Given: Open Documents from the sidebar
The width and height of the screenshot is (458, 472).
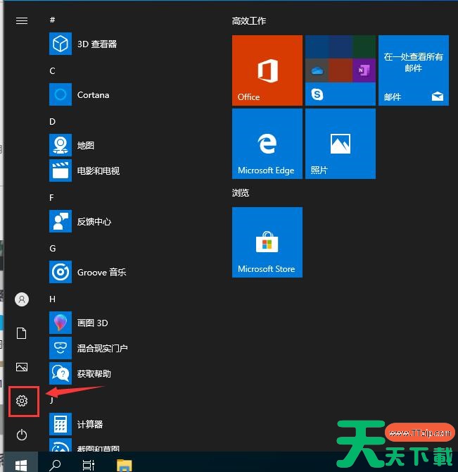Looking at the screenshot, I should [x=22, y=333].
